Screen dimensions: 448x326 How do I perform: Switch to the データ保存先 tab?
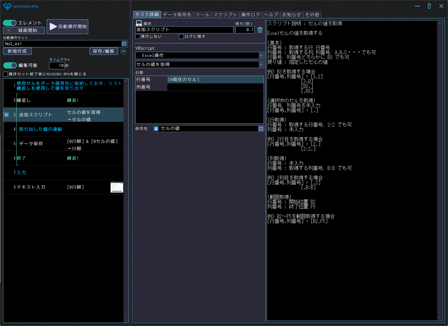click(177, 15)
